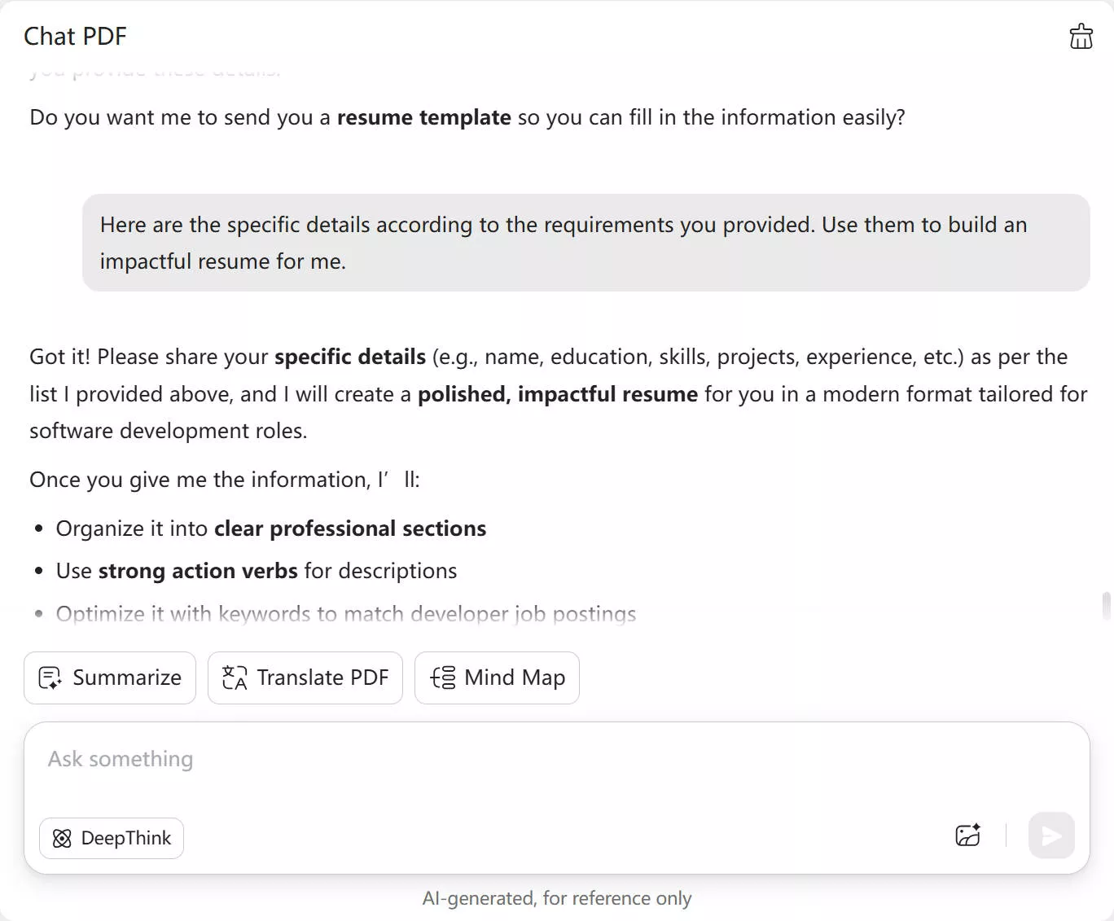Toggle DeepThink mode on
1114x921 pixels.
click(x=112, y=838)
